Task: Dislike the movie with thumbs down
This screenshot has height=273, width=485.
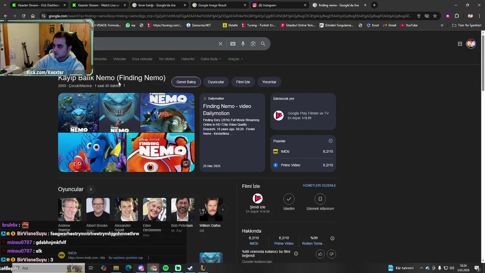Action: point(331,254)
